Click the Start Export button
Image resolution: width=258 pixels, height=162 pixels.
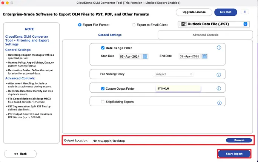click(235, 154)
